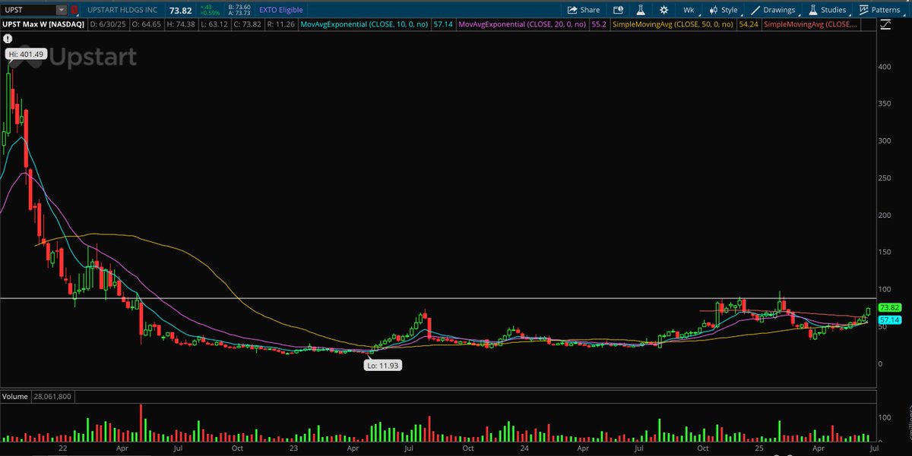
Task: Click the Drawings pencil icon
Action: point(756,10)
